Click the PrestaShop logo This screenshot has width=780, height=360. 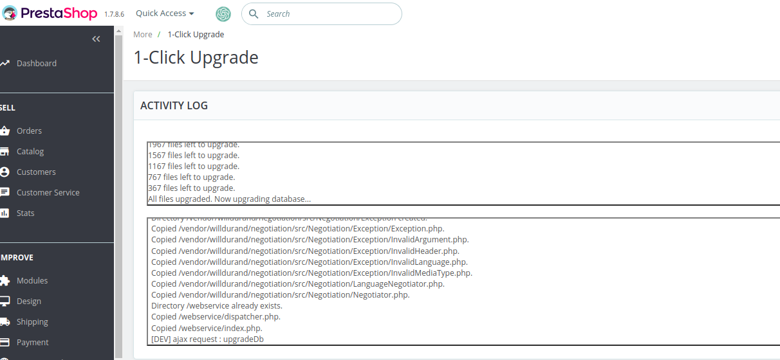(x=51, y=14)
